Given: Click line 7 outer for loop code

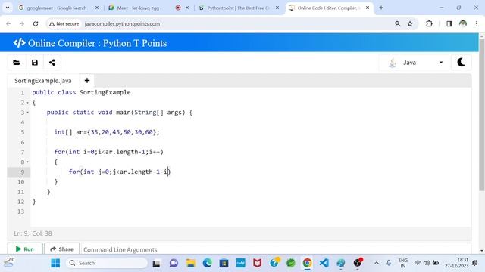Looking at the screenshot, I should point(108,152).
